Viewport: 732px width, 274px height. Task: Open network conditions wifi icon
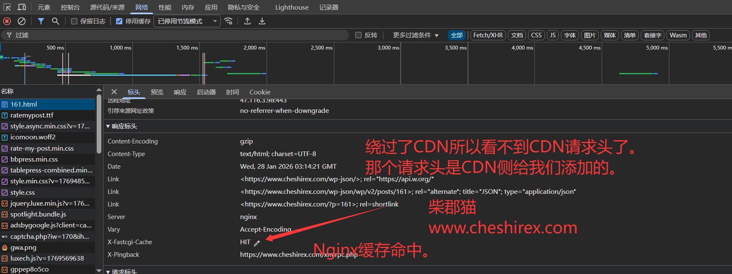coord(228,21)
